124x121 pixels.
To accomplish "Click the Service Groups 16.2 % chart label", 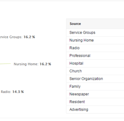I will click(x=18, y=37).
